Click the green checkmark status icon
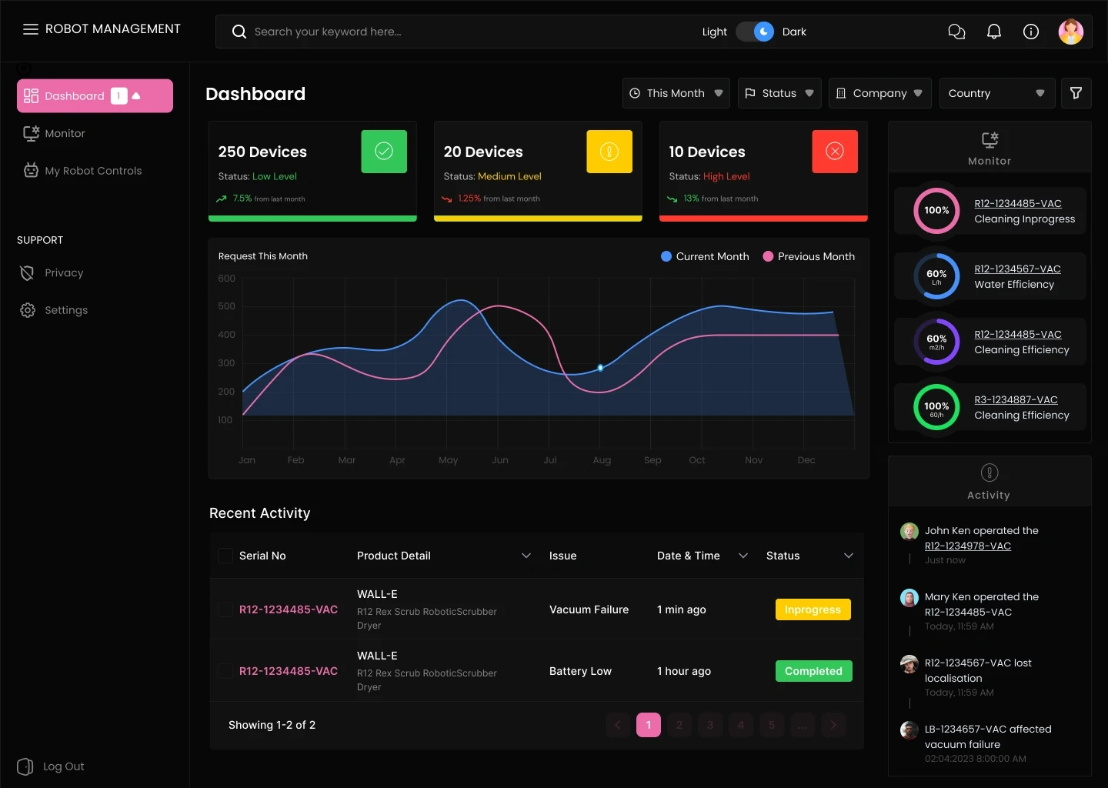Screen dimensions: 1108x788 [384, 152]
